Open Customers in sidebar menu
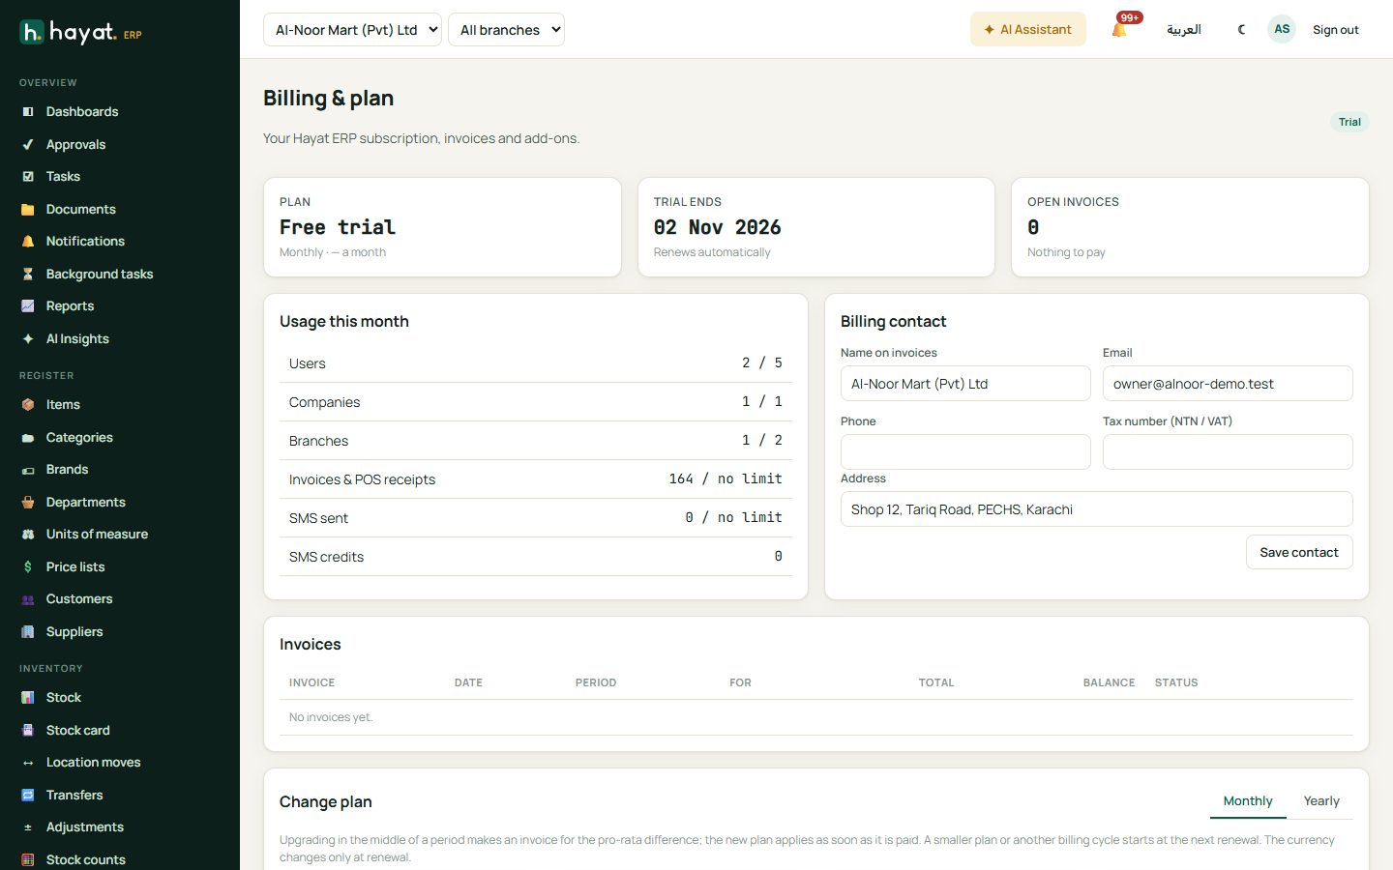The height and width of the screenshot is (870, 1393). pyautogui.click(x=79, y=599)
